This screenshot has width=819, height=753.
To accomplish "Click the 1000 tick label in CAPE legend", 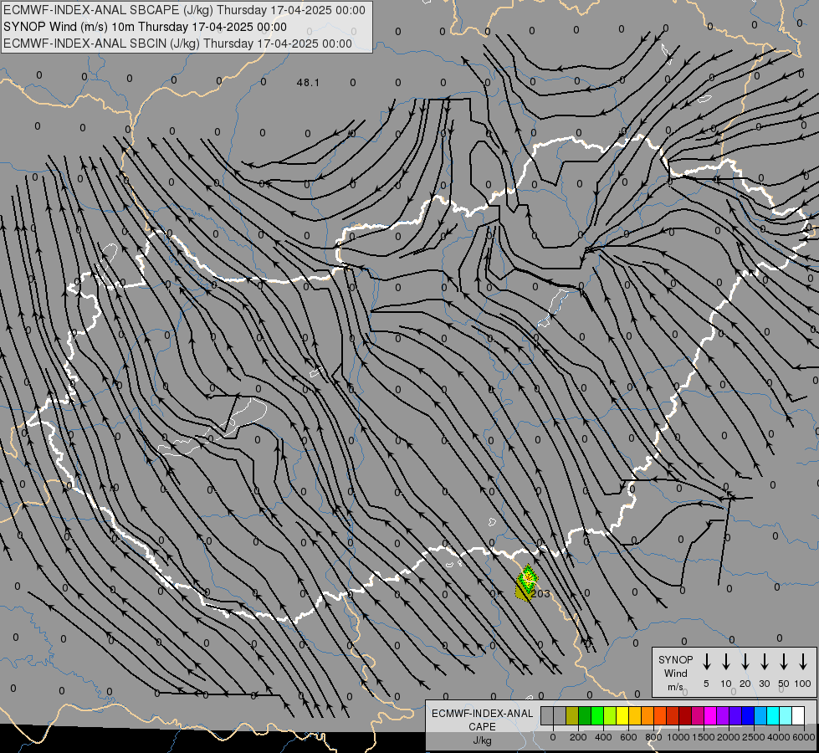I will click(678, 737).
